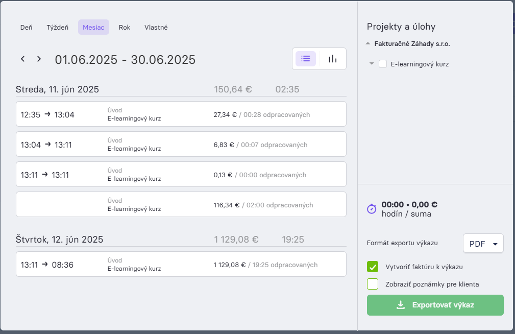Image resolution: width=515 pixels, height=334 pixels.
Task: Click arrow icon in 12:35 → 13:04 entry
Action: click(47, 114)
